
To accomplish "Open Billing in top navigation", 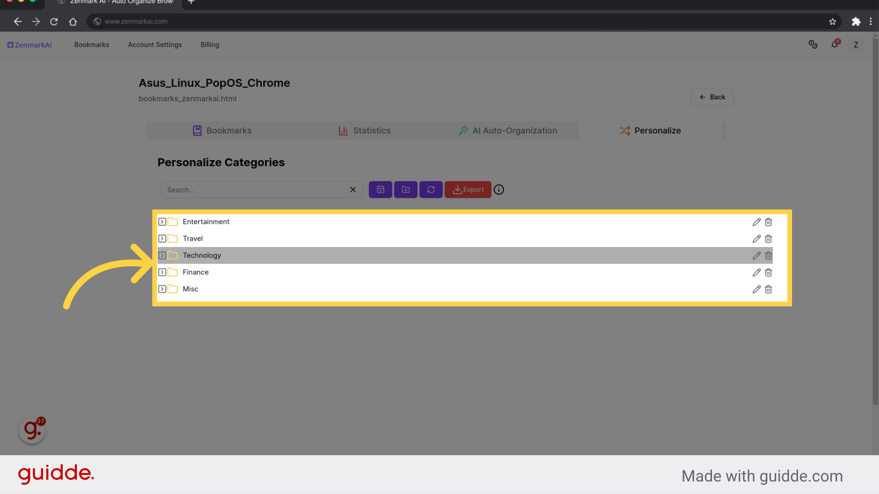I will click(210, 45).
